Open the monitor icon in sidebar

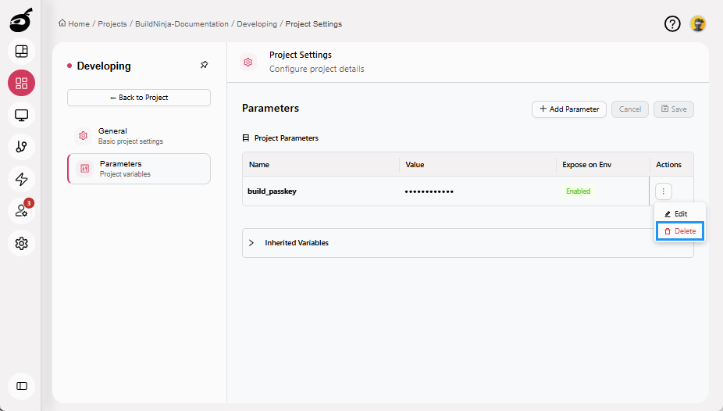tap(21, 116)
